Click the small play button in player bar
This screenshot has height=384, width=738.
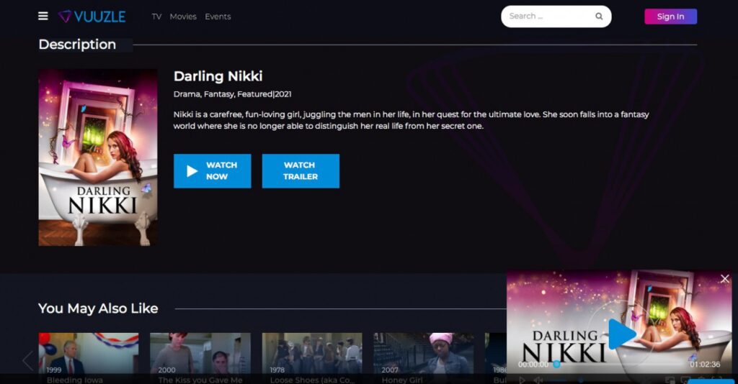523,380
